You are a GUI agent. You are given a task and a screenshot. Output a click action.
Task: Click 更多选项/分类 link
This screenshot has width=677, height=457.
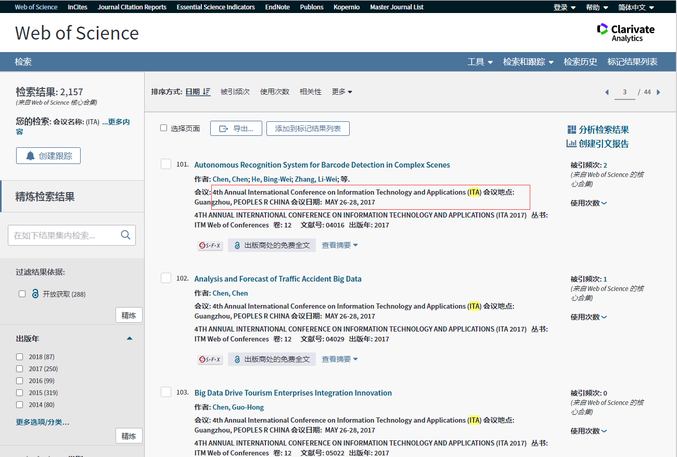(x=43, y=422)
